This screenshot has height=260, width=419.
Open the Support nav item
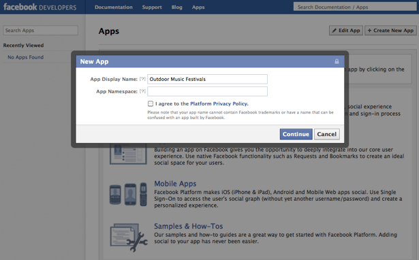coord(152,7)
